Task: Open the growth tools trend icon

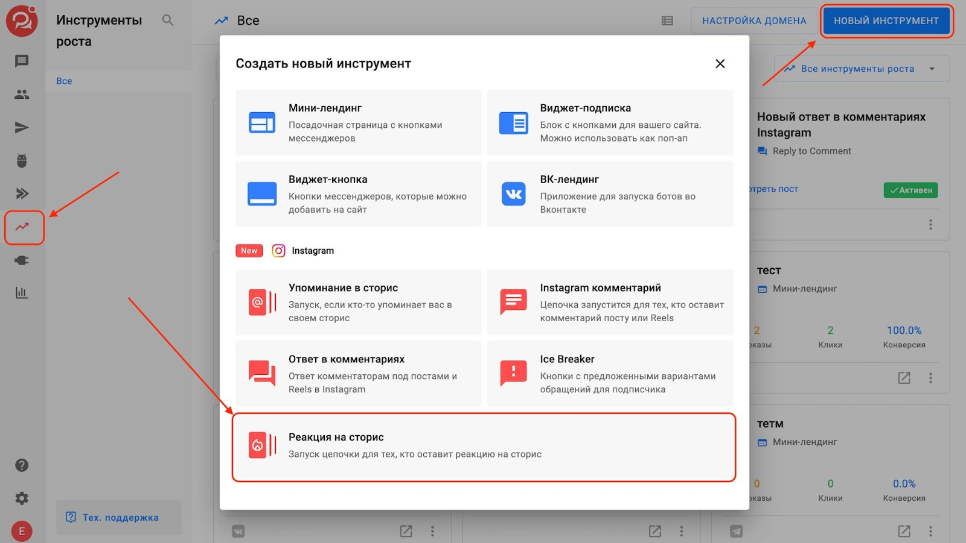Action: pyautogui.click(x=22, y=227)
